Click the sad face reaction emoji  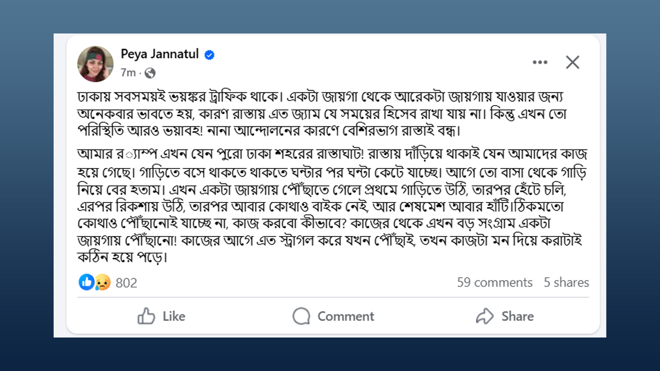coord(103,282)
